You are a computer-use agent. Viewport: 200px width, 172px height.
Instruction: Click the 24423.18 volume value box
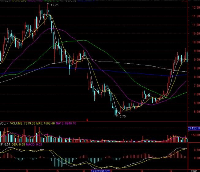click(194, 129)
